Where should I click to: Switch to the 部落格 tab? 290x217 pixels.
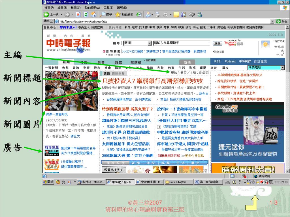pyautogui.click(x=136, y=62)
